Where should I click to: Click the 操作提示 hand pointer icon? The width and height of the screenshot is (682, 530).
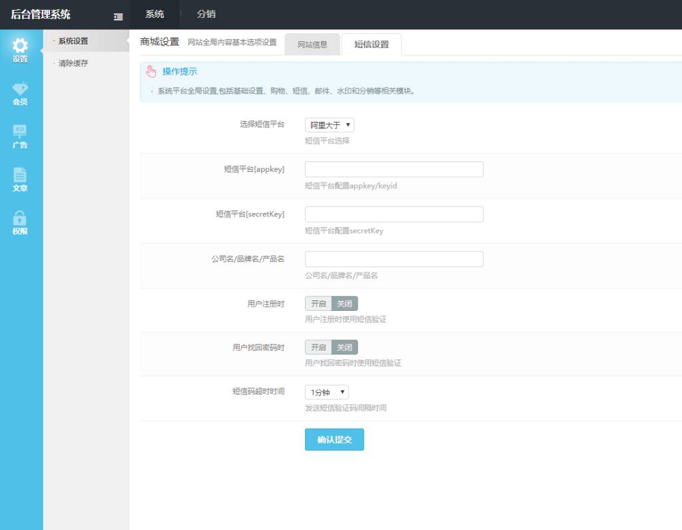[151, 71]
